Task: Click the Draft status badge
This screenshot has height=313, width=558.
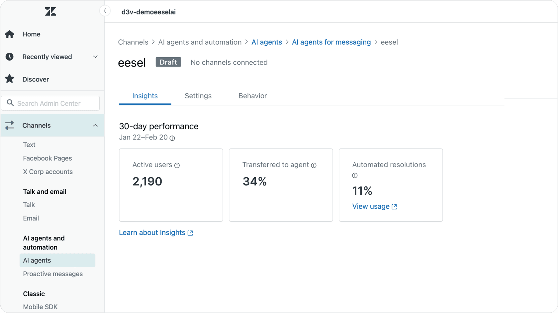Action: point(168,62)
